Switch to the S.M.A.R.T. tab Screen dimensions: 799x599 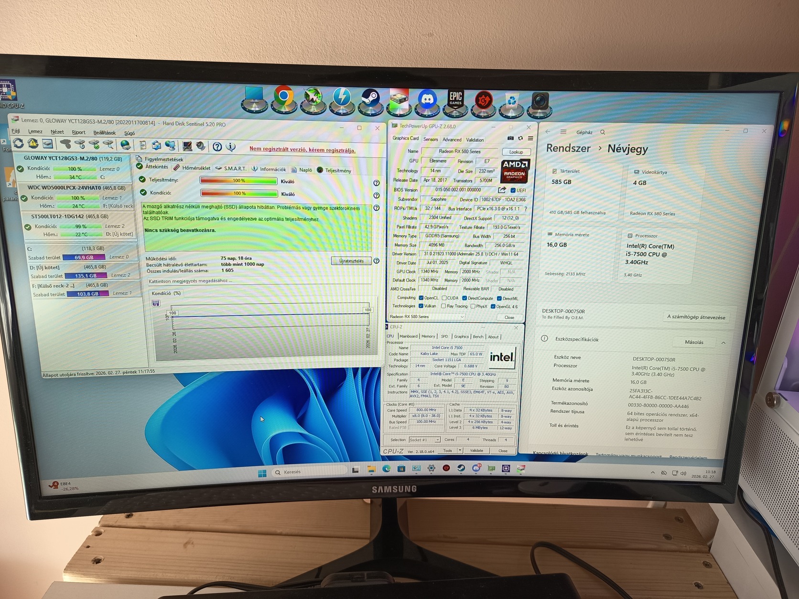point(231,169)
